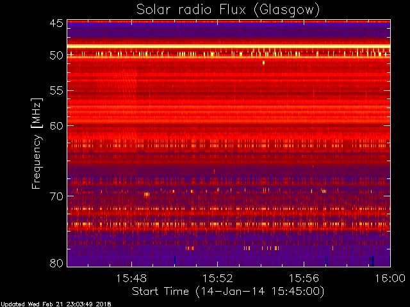Viewport: 410px width, 307px height.
Task: Click the 80 MHz axis label
Action: pyautogui.click(x=56, y=263)
